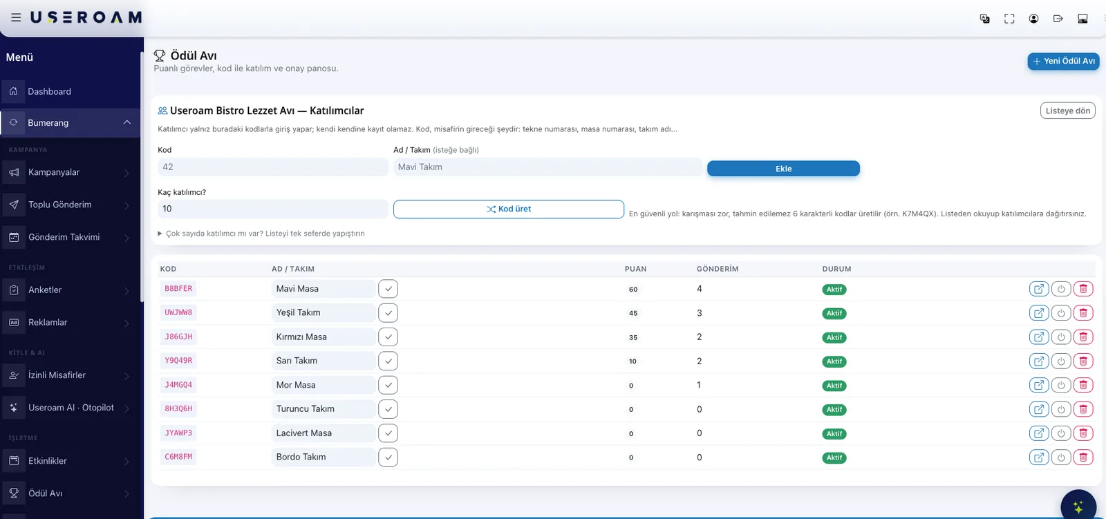This screenshot has height=519, width=1106.
Task: Click the translate language icon in header
Action: pos(985,19)
